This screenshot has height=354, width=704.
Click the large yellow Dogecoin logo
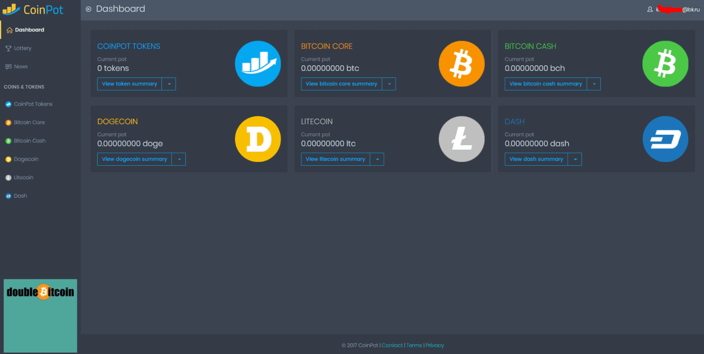click(258, 139)
